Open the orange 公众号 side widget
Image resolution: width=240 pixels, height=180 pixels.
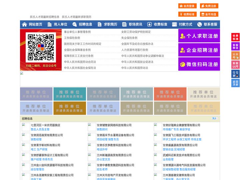click(x=235, y=56)
